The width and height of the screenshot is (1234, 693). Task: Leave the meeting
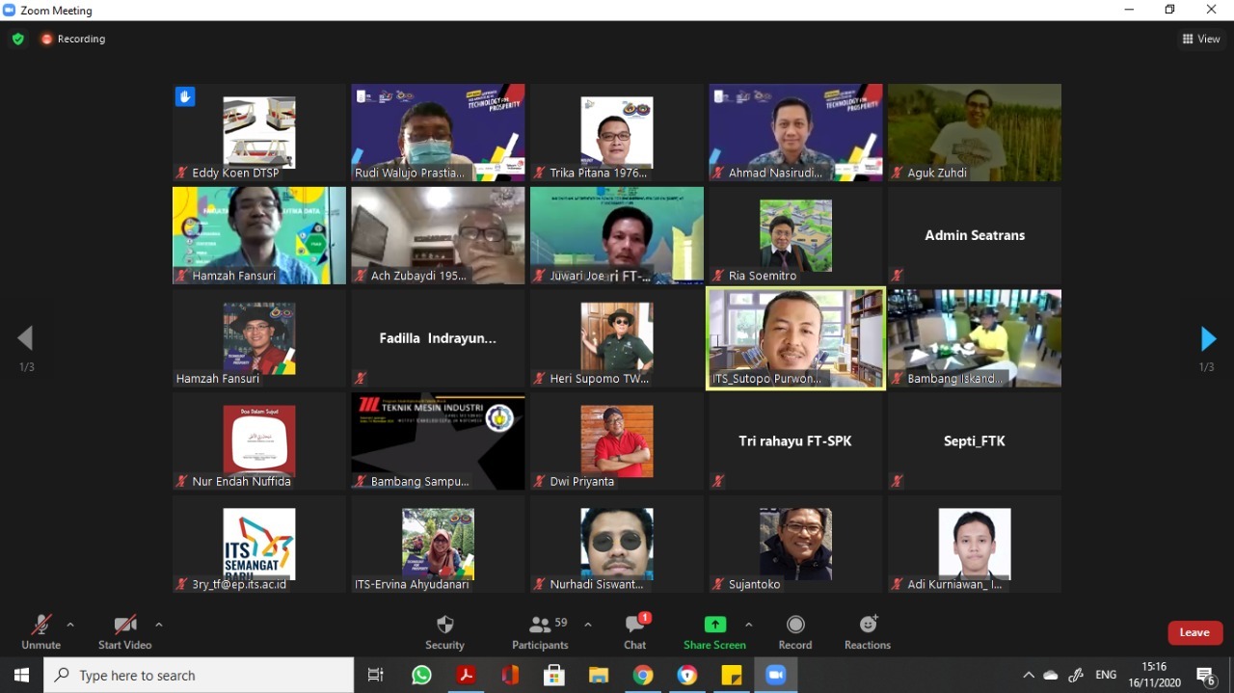(1194, 632)
